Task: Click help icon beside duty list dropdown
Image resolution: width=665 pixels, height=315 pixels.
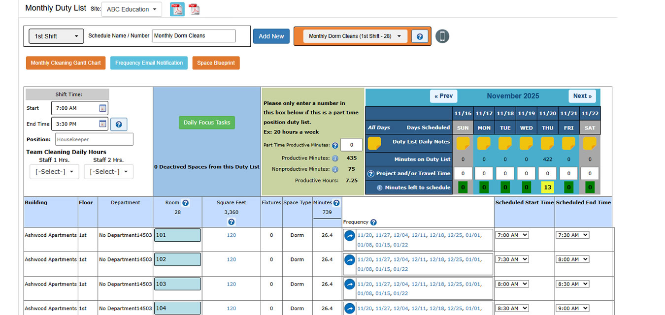Action: [x=420, y=36]
